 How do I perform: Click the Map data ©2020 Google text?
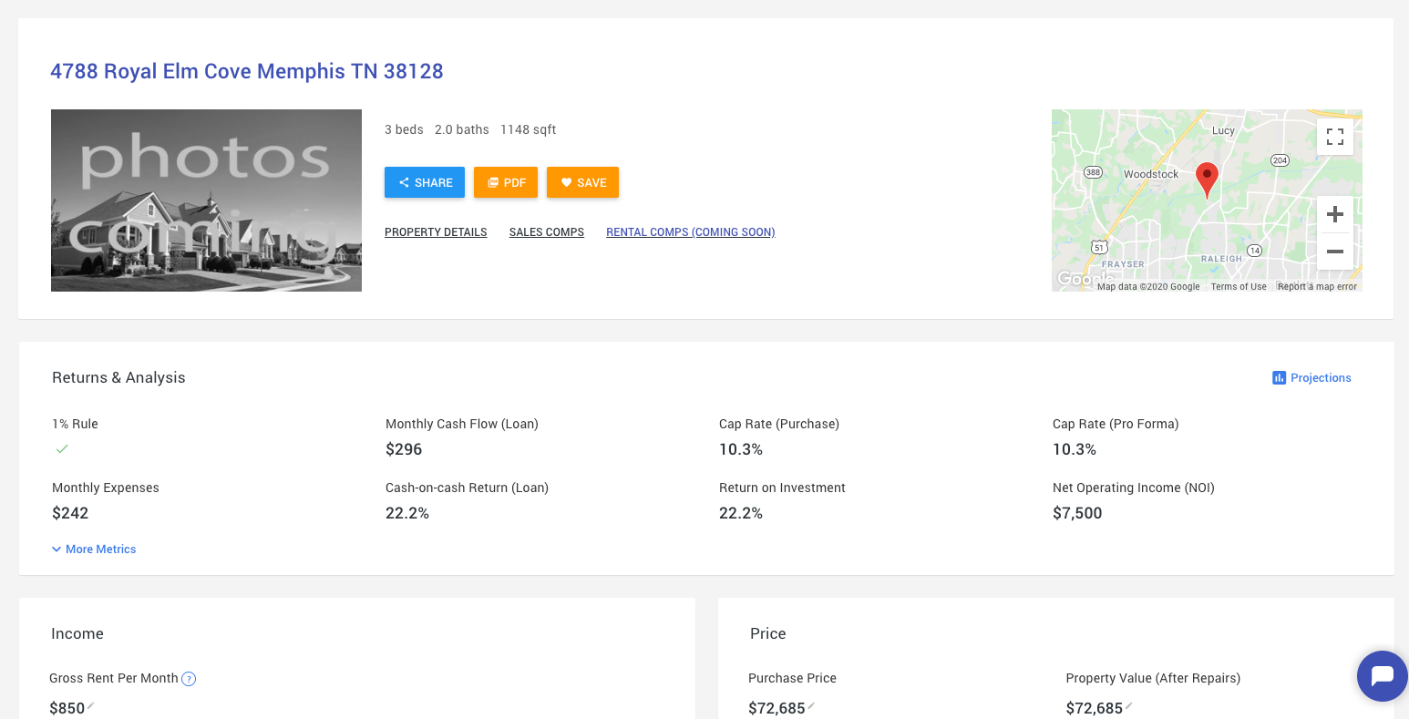click(1148, 286)
